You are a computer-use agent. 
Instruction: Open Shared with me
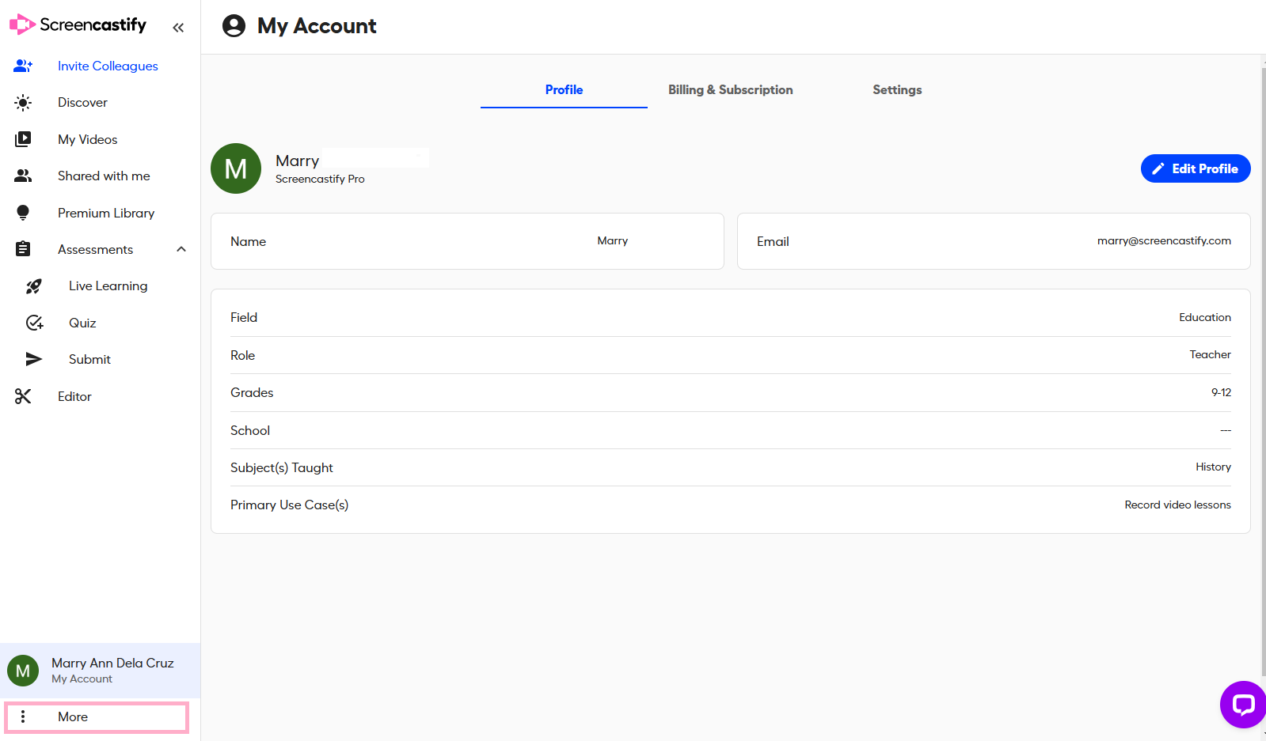(104, 176)
